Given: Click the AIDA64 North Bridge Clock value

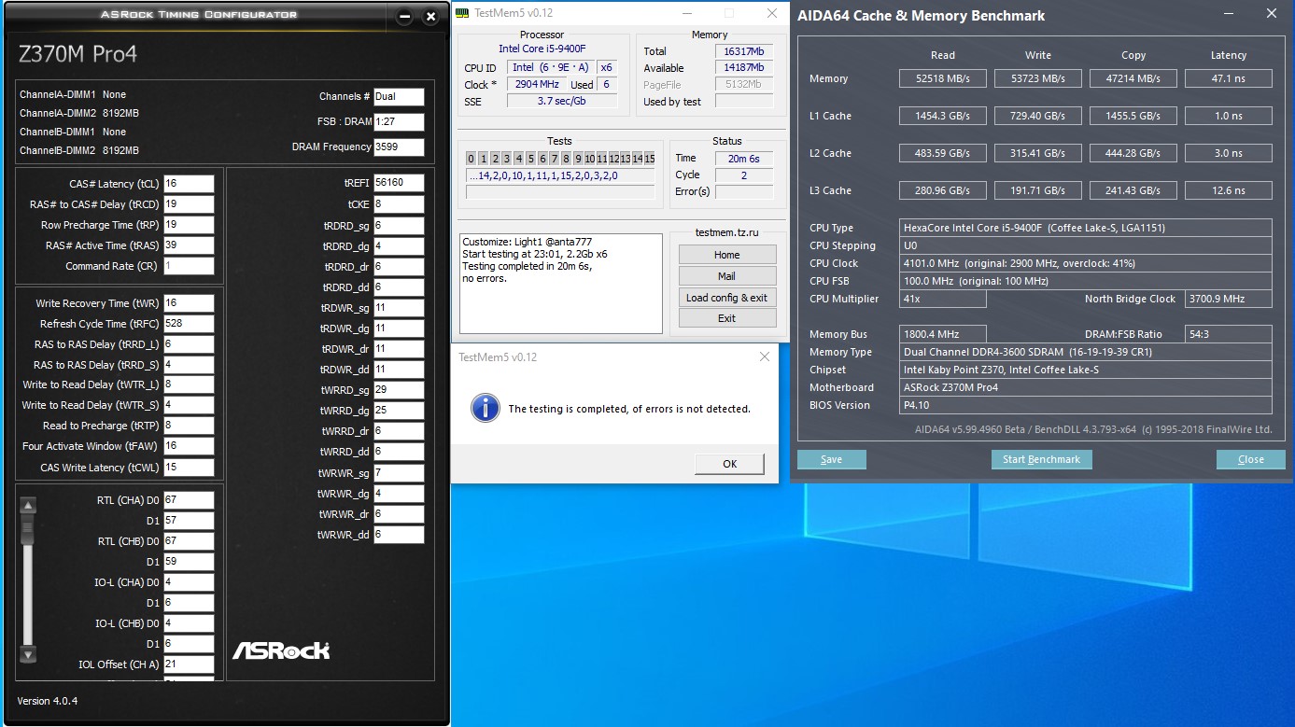Looking at the screenshot, I should pyautogui.click(x=1229, y=300).
